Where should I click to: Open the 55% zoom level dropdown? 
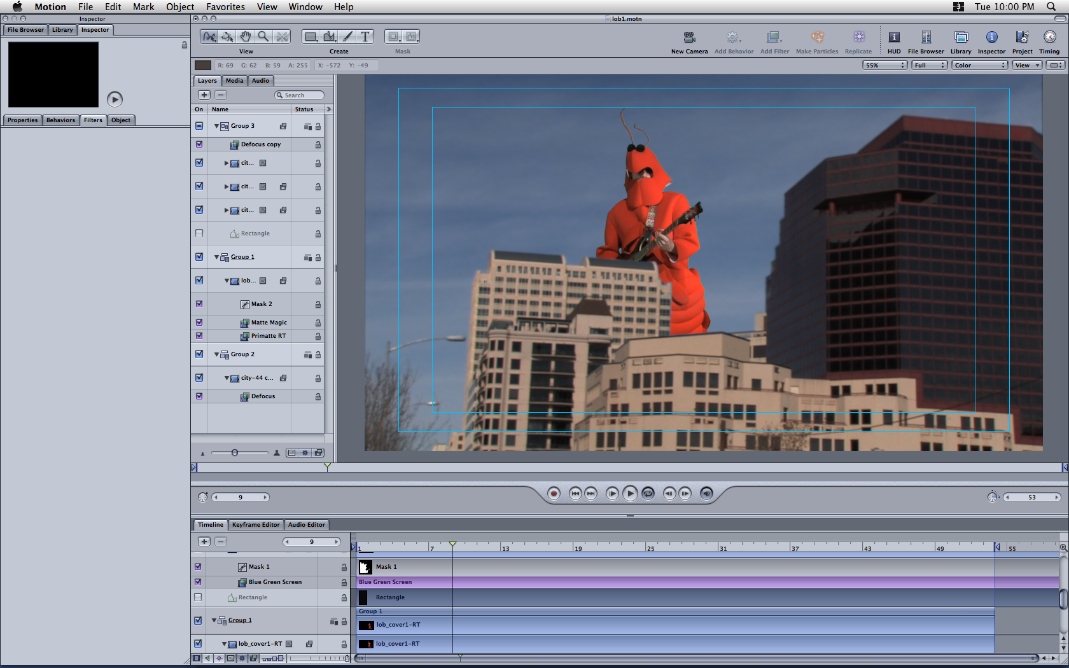[884, 66]
